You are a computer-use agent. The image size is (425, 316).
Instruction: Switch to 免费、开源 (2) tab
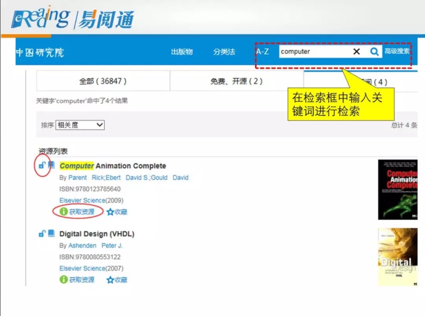236,81
